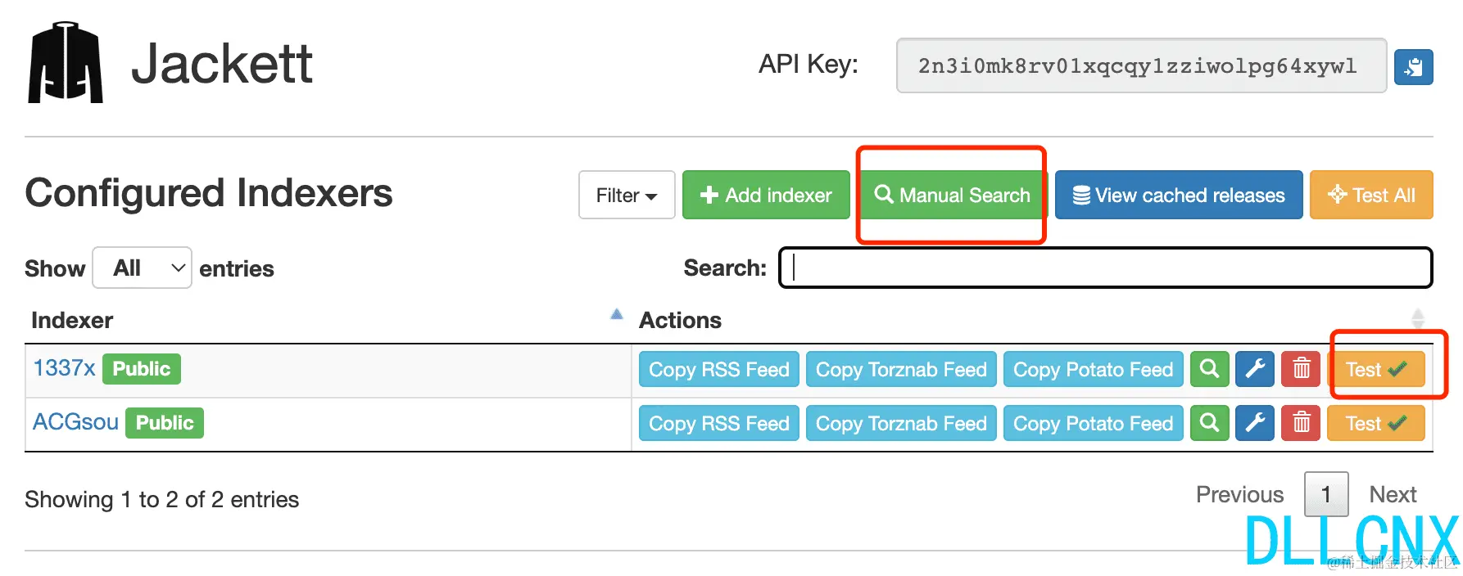1463x576 pixels.
Task: Delete the 1337x indexer with trash icon
Action: [1301, 369]
